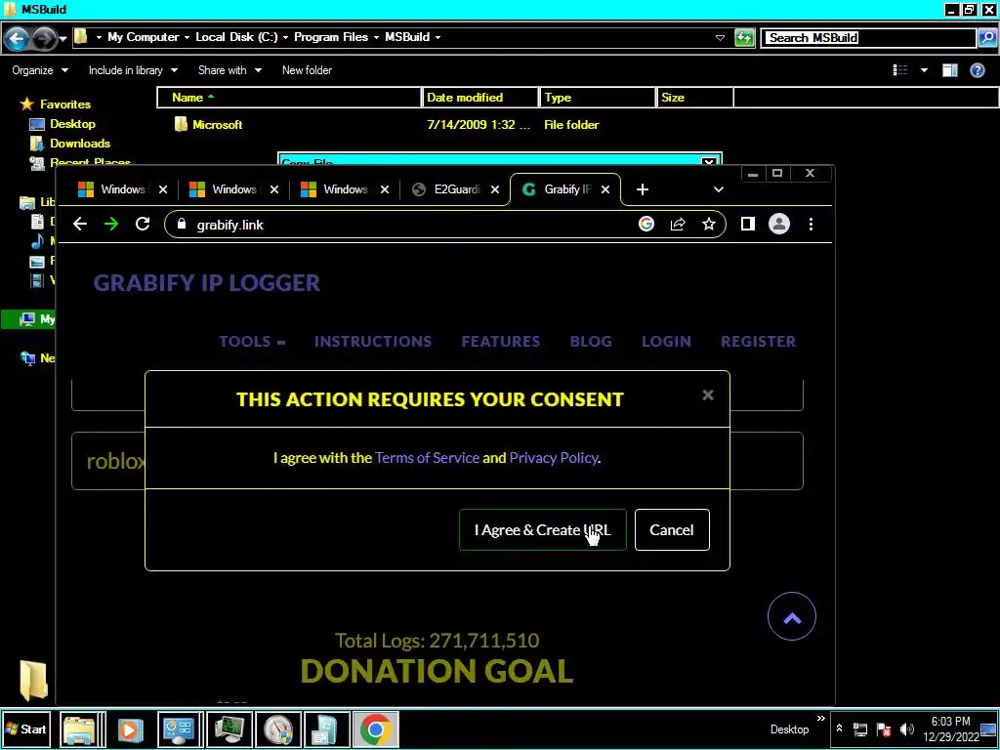Viewport: 1000px width, 750px height.
Task: Click the Chrome back arrow
Action: [80, 224]
